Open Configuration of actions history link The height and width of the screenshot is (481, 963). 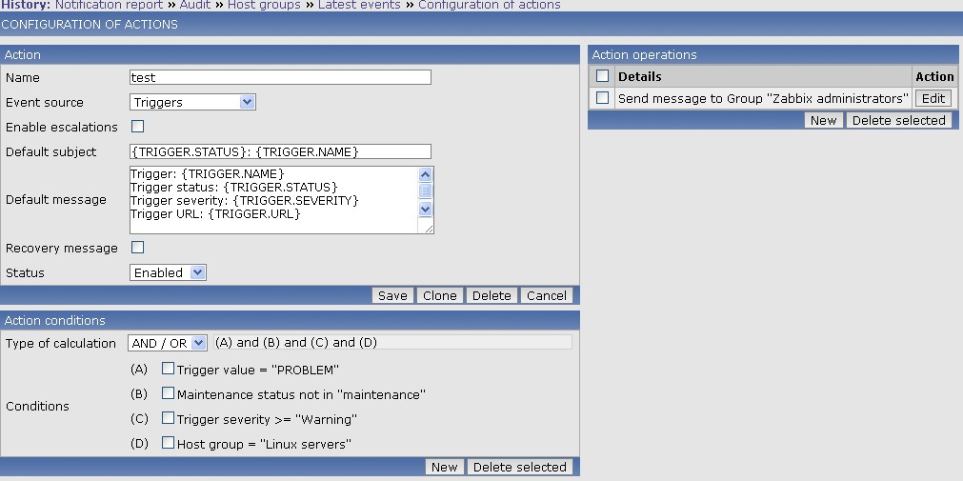[x=489, y=5]
